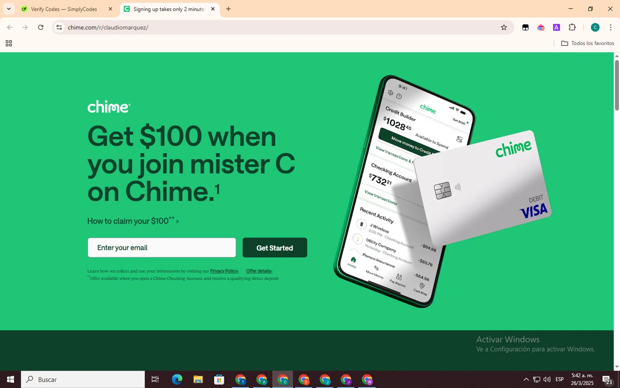Viewport: 620px width, 388px height.
Task: Open Todos los favoritos bookmarks folder
Action: pos(587,43)
